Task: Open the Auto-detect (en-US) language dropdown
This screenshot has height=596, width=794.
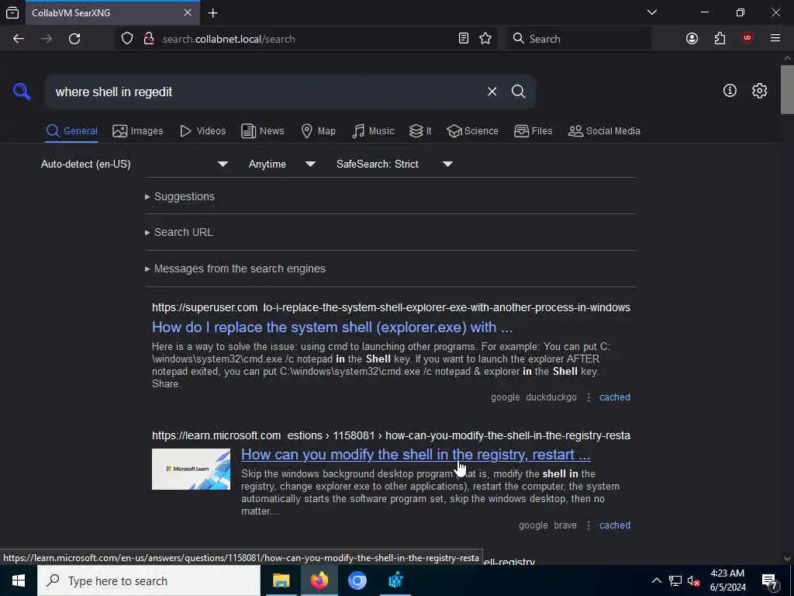Action: click(134, 165)
